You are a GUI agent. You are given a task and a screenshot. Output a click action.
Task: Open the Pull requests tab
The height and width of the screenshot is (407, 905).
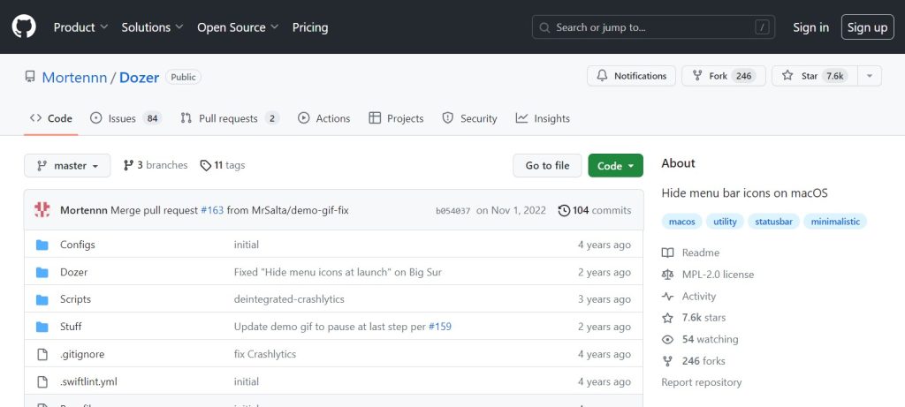[230, 118]
